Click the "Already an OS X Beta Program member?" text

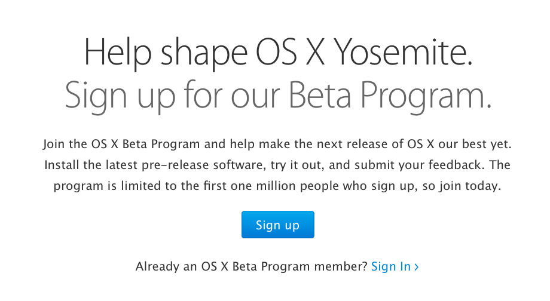252,267
